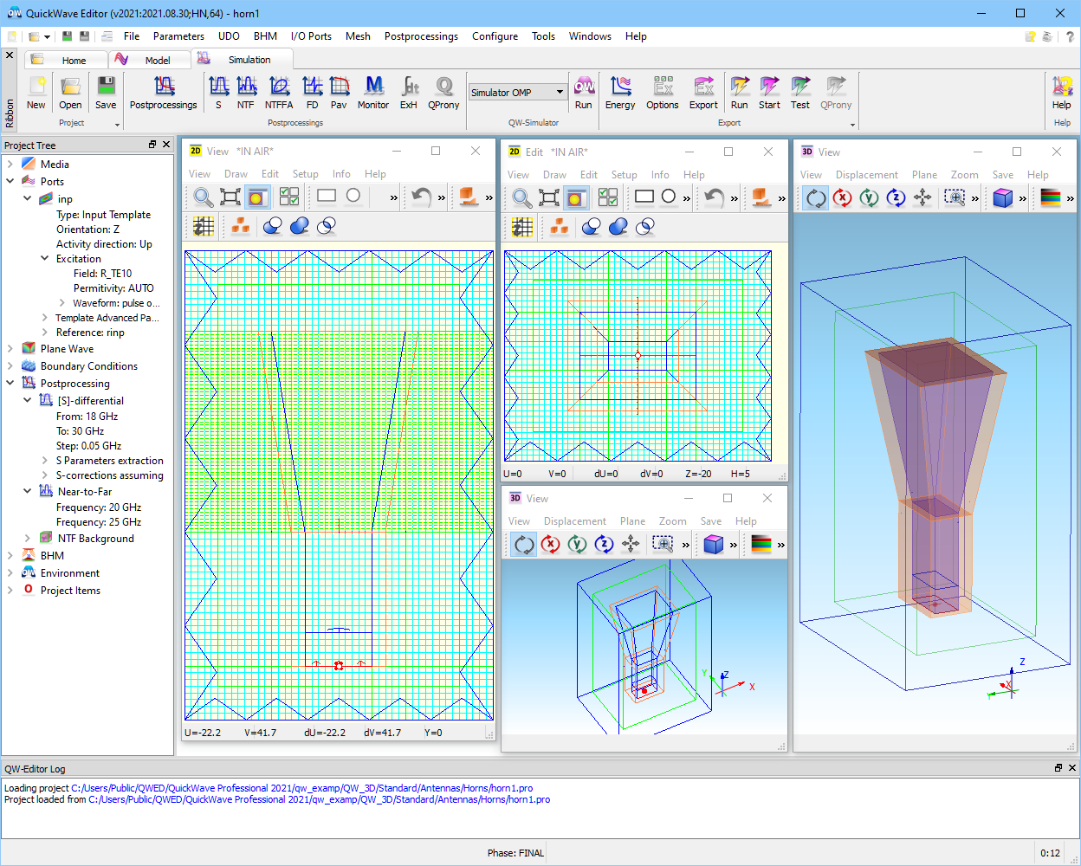Image resolution: width=1081 pixels, height=866 pixels.
Task: Click zoom-window icon in large 3D View toolbar
Action: coord(955,197)
